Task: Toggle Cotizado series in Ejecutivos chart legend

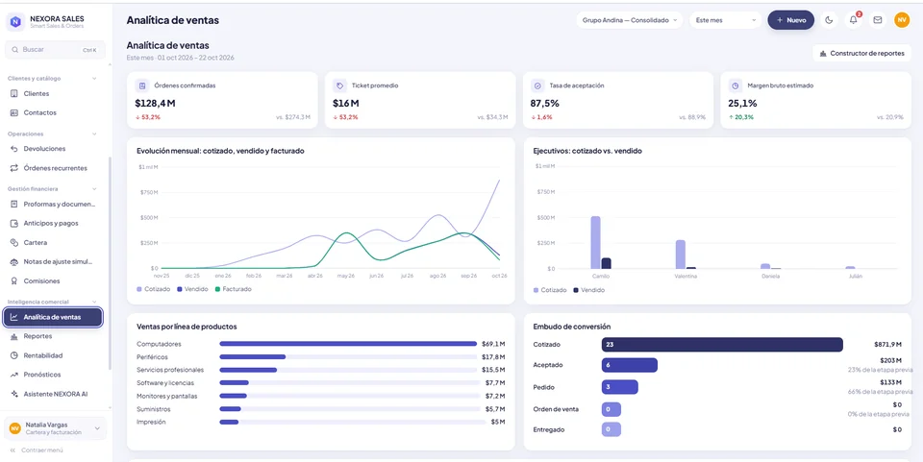Action: coord(550,290)
